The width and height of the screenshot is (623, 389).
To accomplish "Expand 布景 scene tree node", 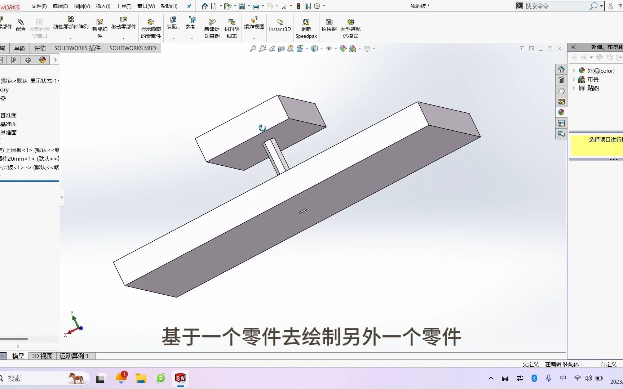I will 574,79.
